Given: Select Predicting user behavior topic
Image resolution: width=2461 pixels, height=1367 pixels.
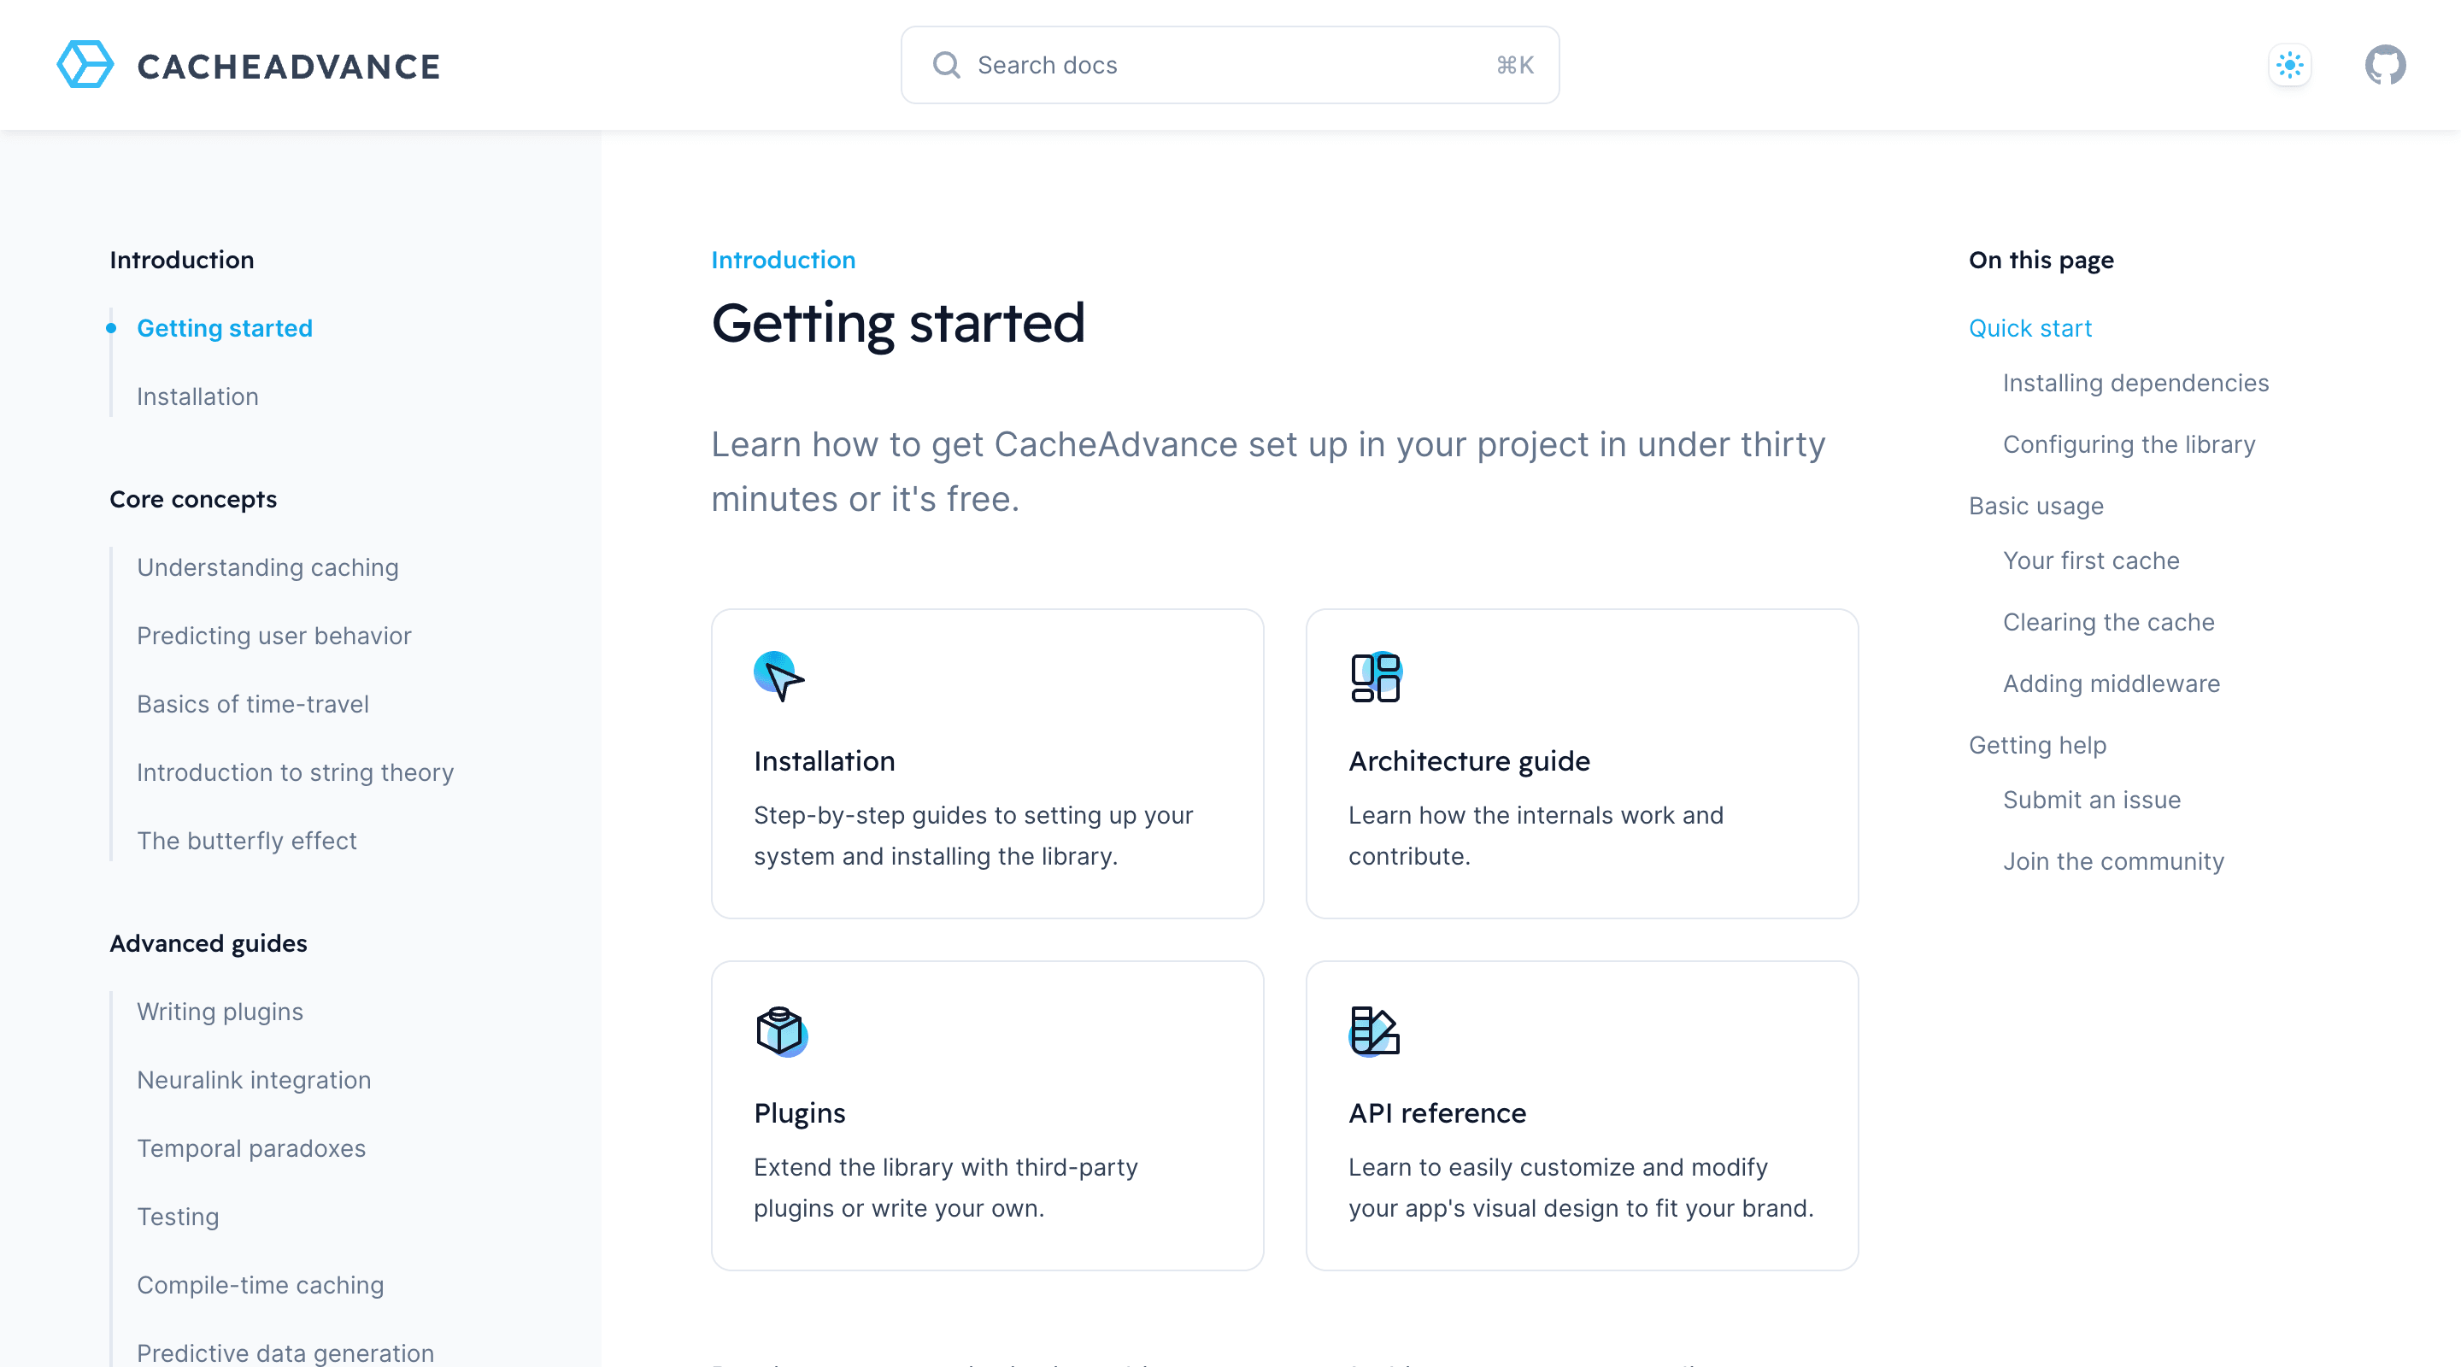Looking at the screenshot, I should (x=274, y=636).
